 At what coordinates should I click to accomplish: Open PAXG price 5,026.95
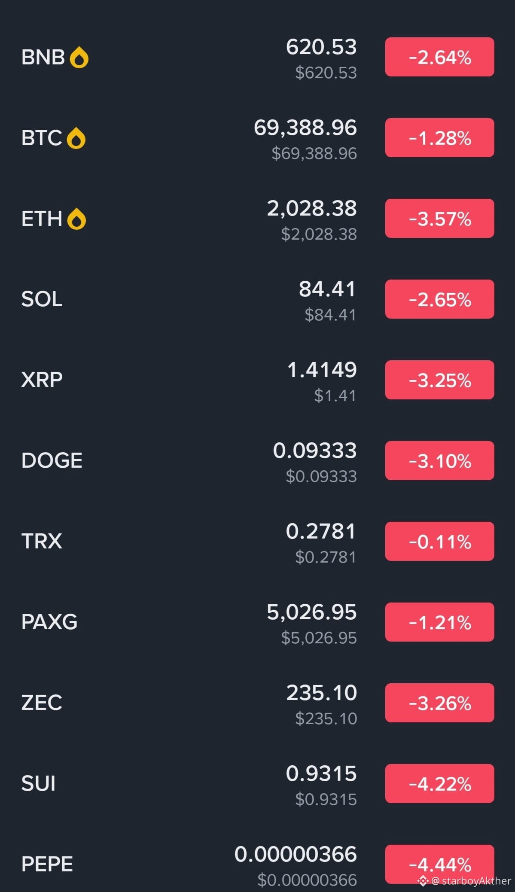coord(312,612)
